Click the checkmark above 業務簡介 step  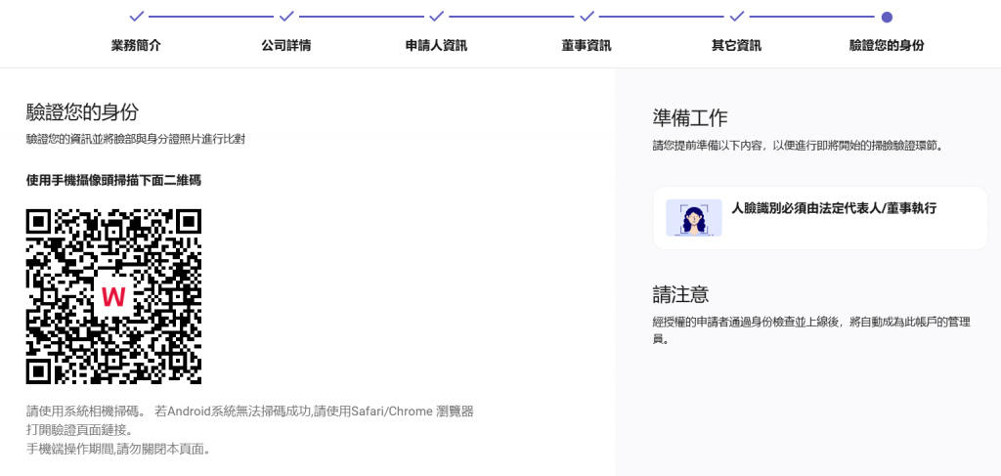point(136,16)
